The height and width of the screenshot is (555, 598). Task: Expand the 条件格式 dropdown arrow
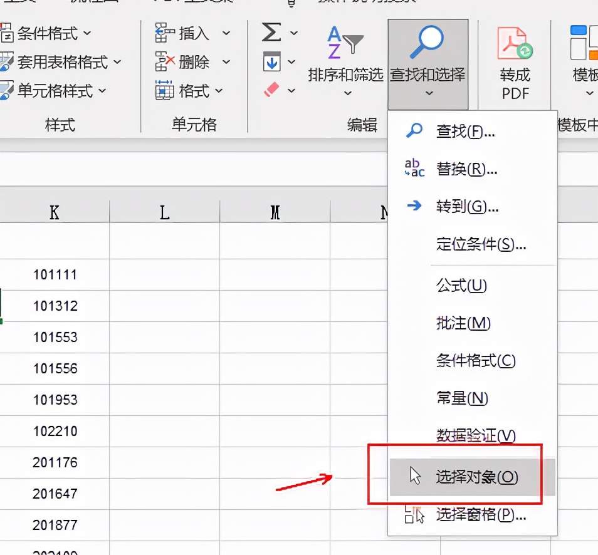click(87, 33)
